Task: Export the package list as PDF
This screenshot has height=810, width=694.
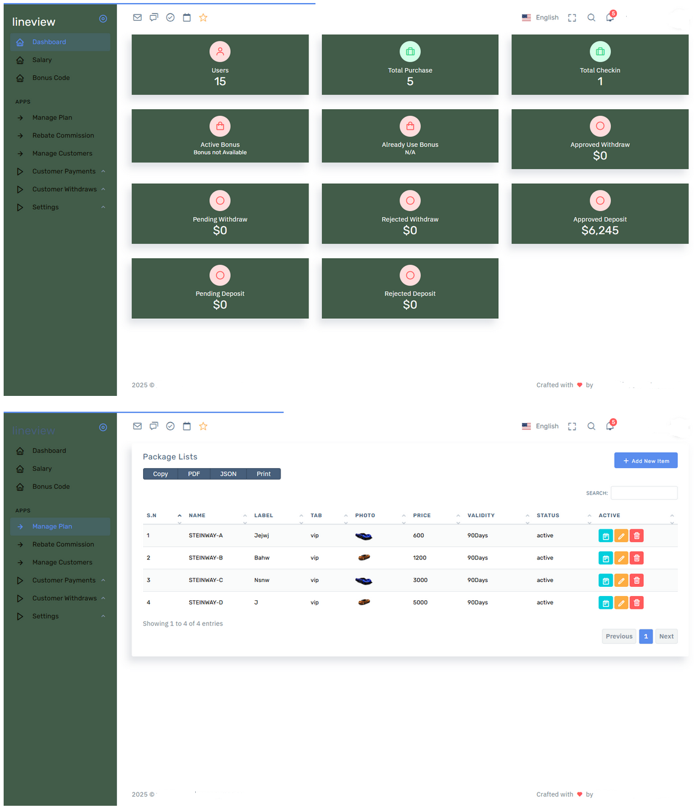Action: 193,474
